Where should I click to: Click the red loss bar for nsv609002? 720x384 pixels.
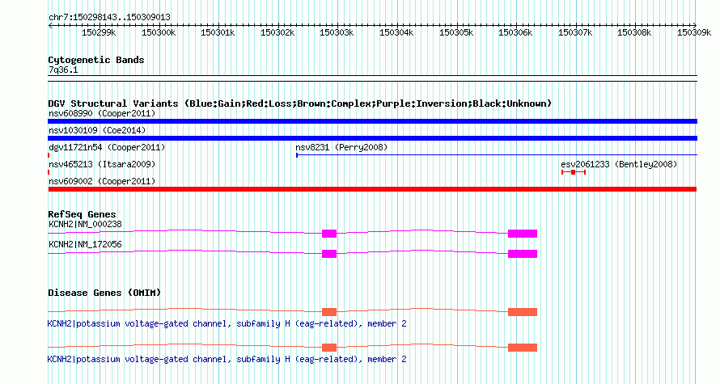click(372, 189)
